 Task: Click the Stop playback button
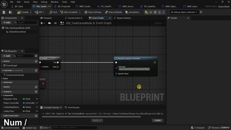155,12
